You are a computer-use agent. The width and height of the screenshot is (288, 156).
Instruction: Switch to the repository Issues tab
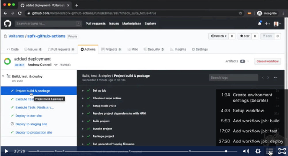(x=33, y=50)
